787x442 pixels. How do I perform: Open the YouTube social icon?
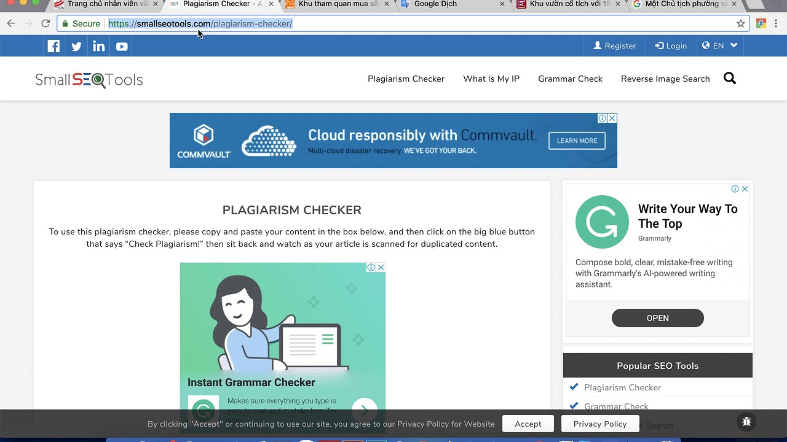[x=122, y=46]
